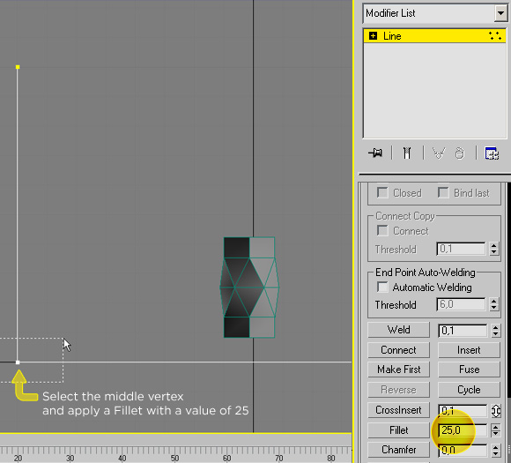Click the CrossInsert button

pyautogui.click(x=398, y=410)
